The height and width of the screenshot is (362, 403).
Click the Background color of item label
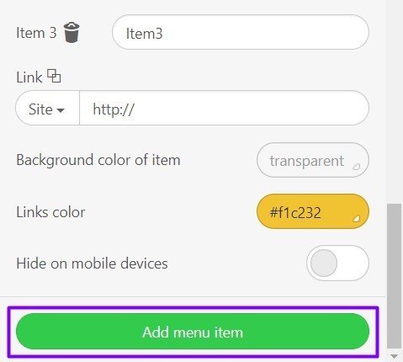tap(98, 160)
